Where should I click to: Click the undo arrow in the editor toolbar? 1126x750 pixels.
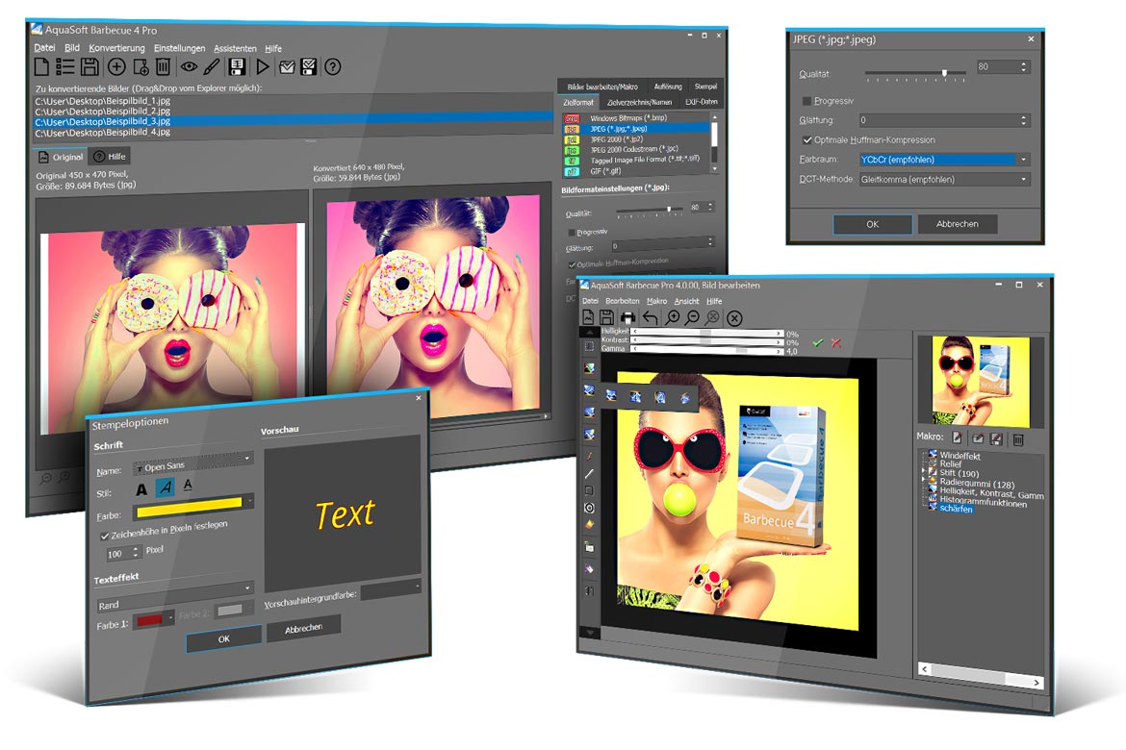click(x=651, y=317)
